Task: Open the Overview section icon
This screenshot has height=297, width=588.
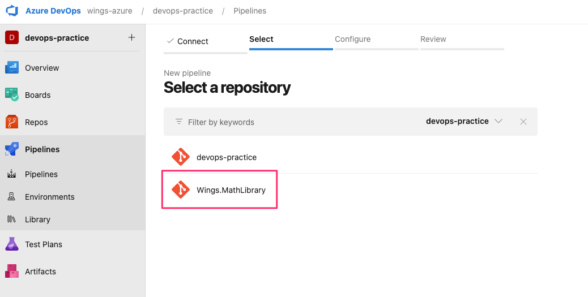Action: [12, 68]
